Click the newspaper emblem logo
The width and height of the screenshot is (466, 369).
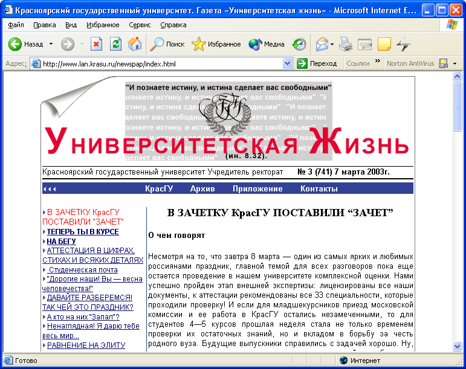[225, 114]
